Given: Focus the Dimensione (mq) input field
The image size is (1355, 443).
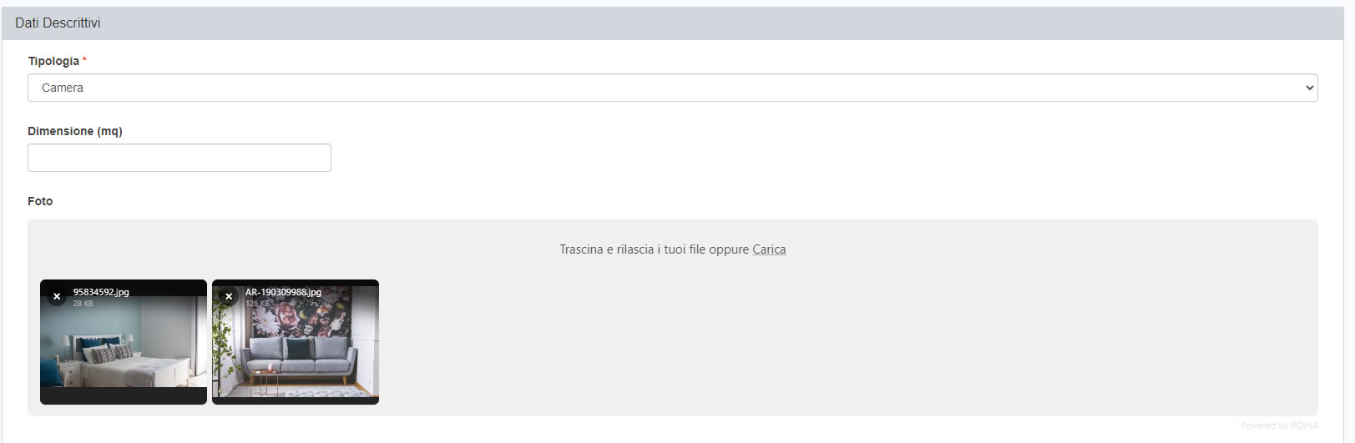Looking at the screenshot, I should tap(179, 158).
